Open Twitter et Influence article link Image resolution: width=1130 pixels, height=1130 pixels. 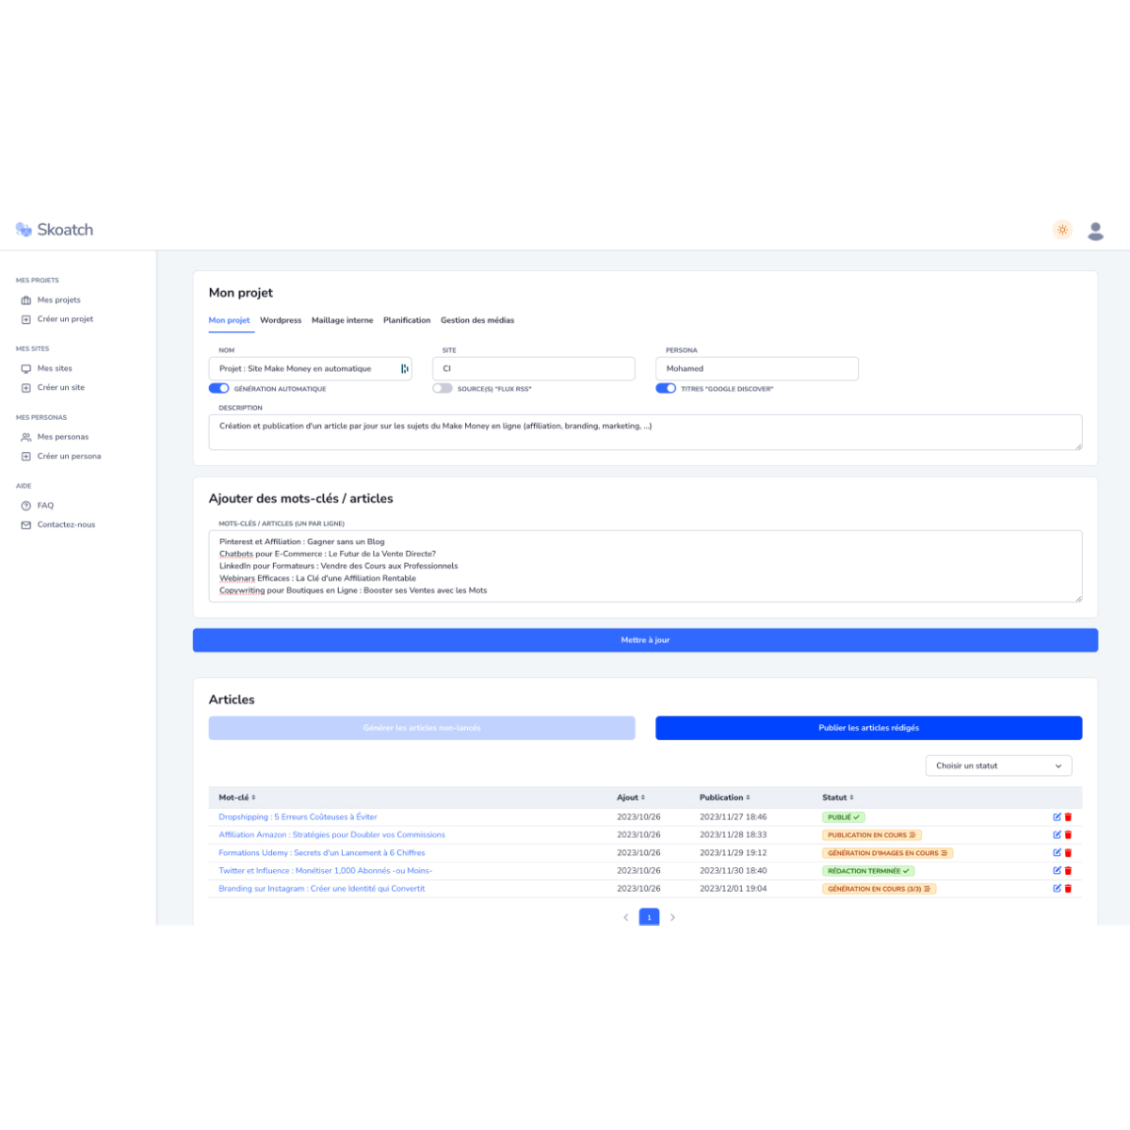(x=325, y=871)
